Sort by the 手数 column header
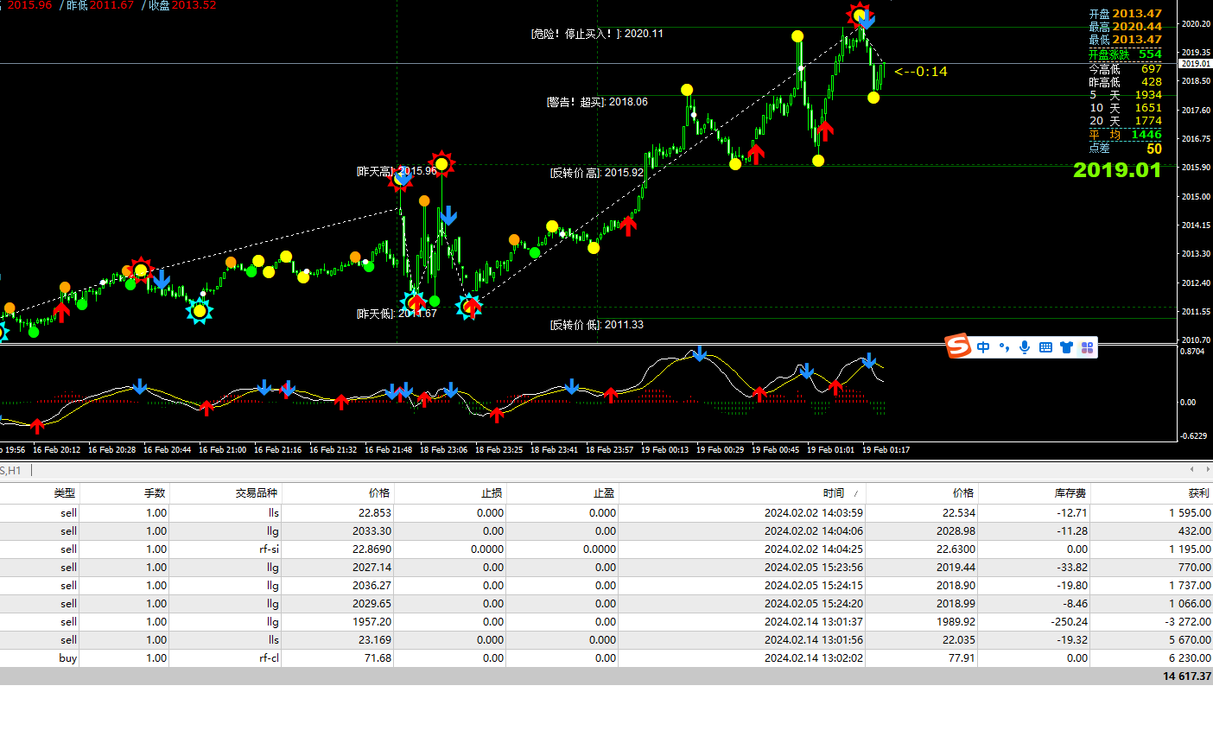This screenshot has height=743, width=1213. click(x=155, y=493)
